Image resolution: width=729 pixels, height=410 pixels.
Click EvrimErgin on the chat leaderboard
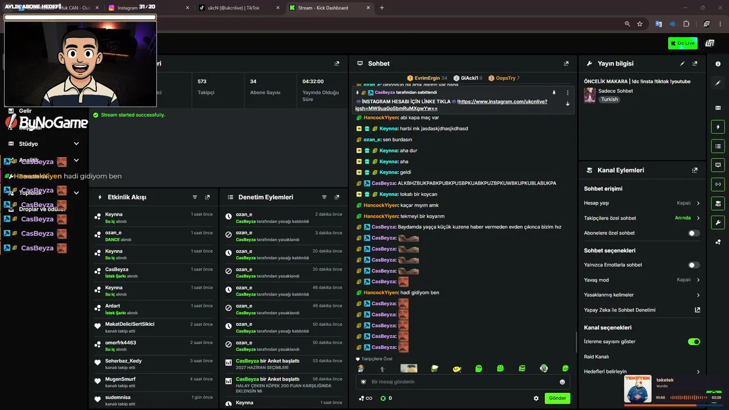[427, 78]
